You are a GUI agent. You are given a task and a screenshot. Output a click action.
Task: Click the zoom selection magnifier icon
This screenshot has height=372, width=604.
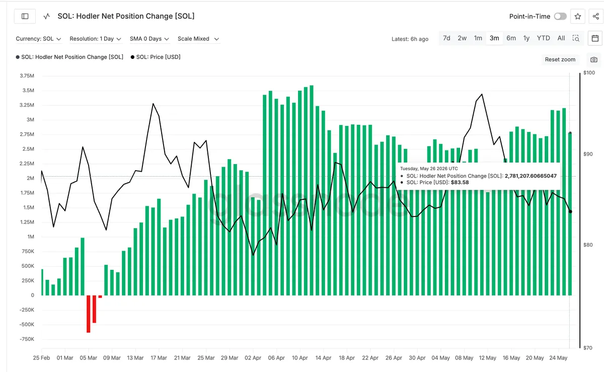coord(576,38)
